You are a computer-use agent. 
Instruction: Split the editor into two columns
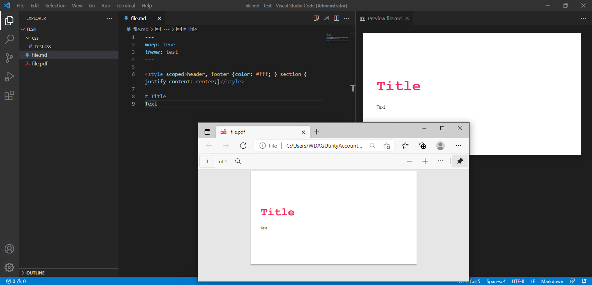coord(336,18)
